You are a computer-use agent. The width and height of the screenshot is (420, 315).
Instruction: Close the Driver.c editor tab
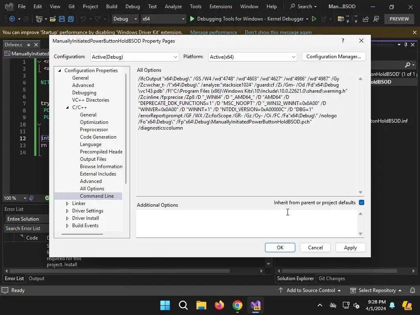tap(36, 45)
